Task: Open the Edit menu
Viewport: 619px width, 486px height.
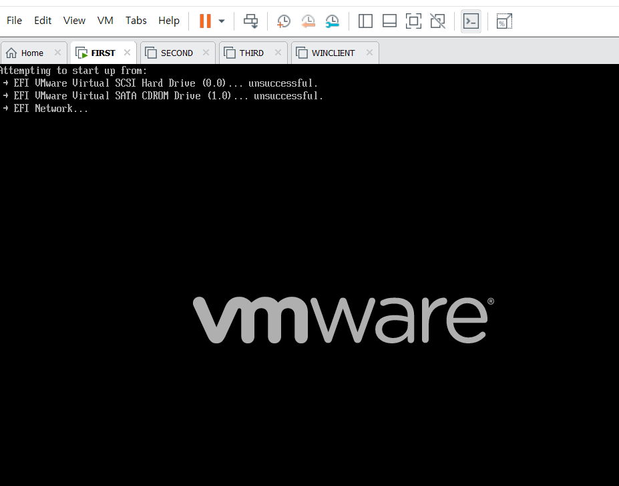Action: [43, 21]
